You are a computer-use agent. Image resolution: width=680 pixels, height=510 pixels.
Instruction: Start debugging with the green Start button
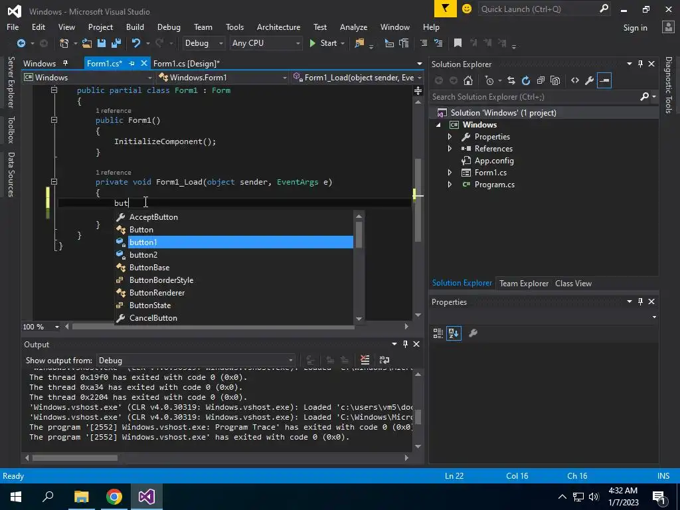(x=323, y=43)
